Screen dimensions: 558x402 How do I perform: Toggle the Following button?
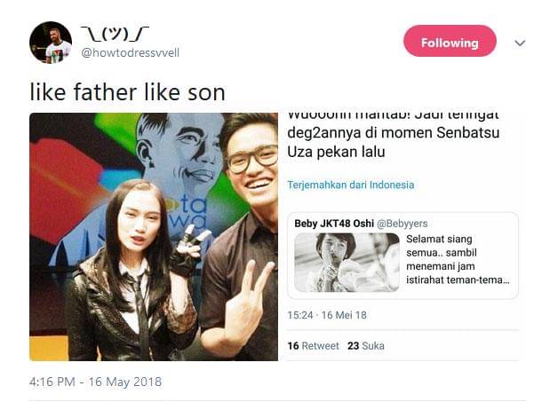(450, 42)
